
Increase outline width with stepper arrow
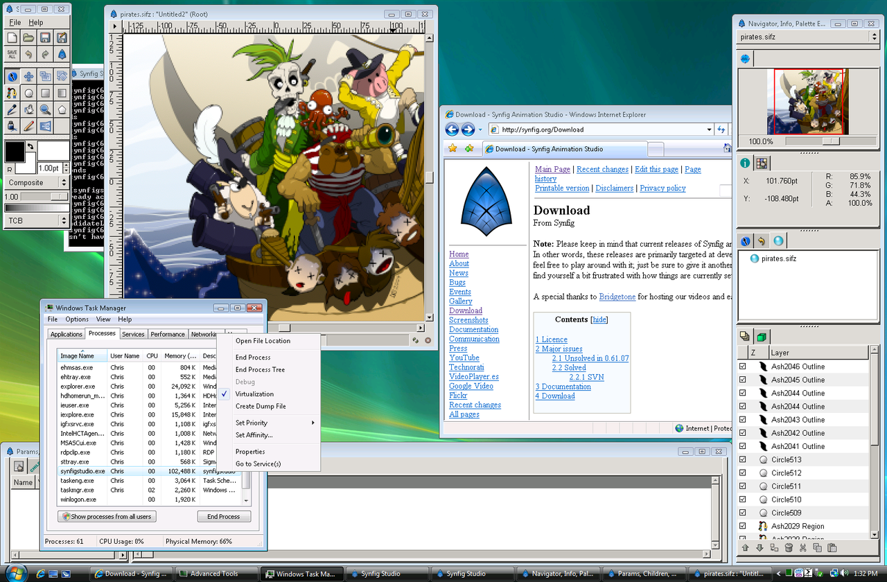(65, 166)
